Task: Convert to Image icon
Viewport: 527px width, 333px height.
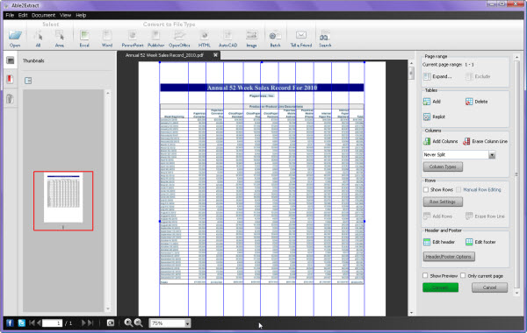Action: point(251,35)
